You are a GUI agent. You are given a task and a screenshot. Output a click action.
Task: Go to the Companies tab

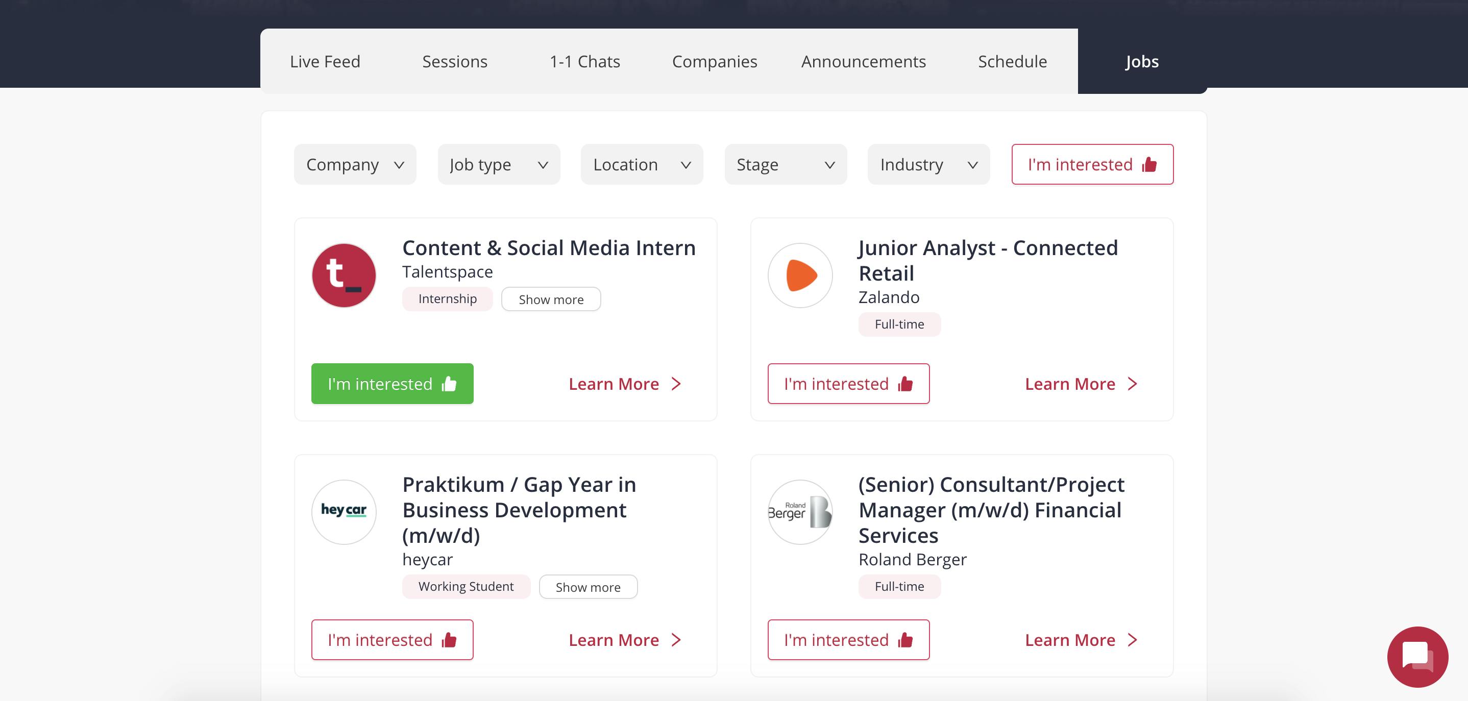pyautogui.click(x=715, y=62)
